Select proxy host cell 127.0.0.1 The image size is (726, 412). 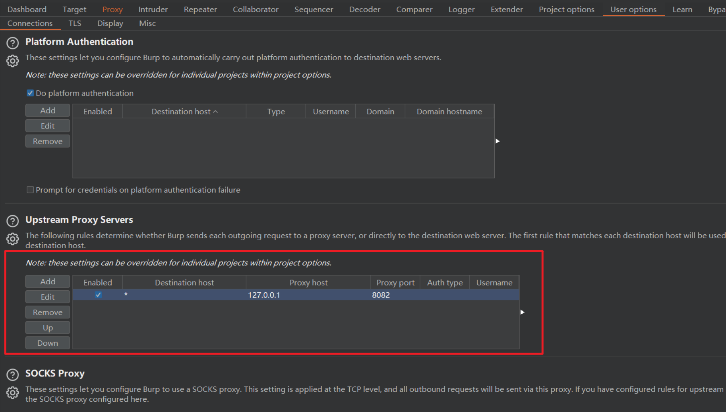tap(308, 295)
